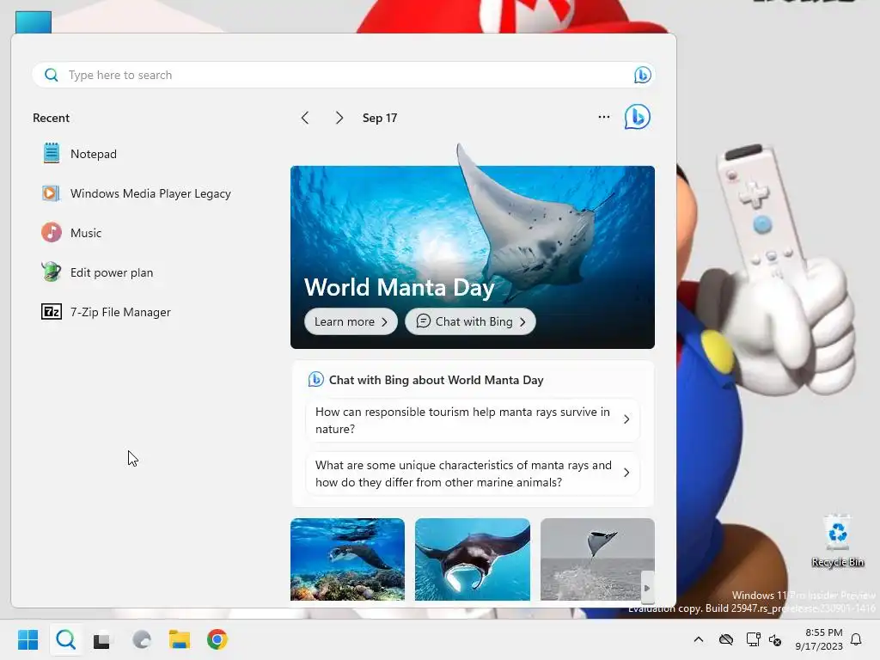
Task: Open the large Bing Chat icon
Action: 637,117
